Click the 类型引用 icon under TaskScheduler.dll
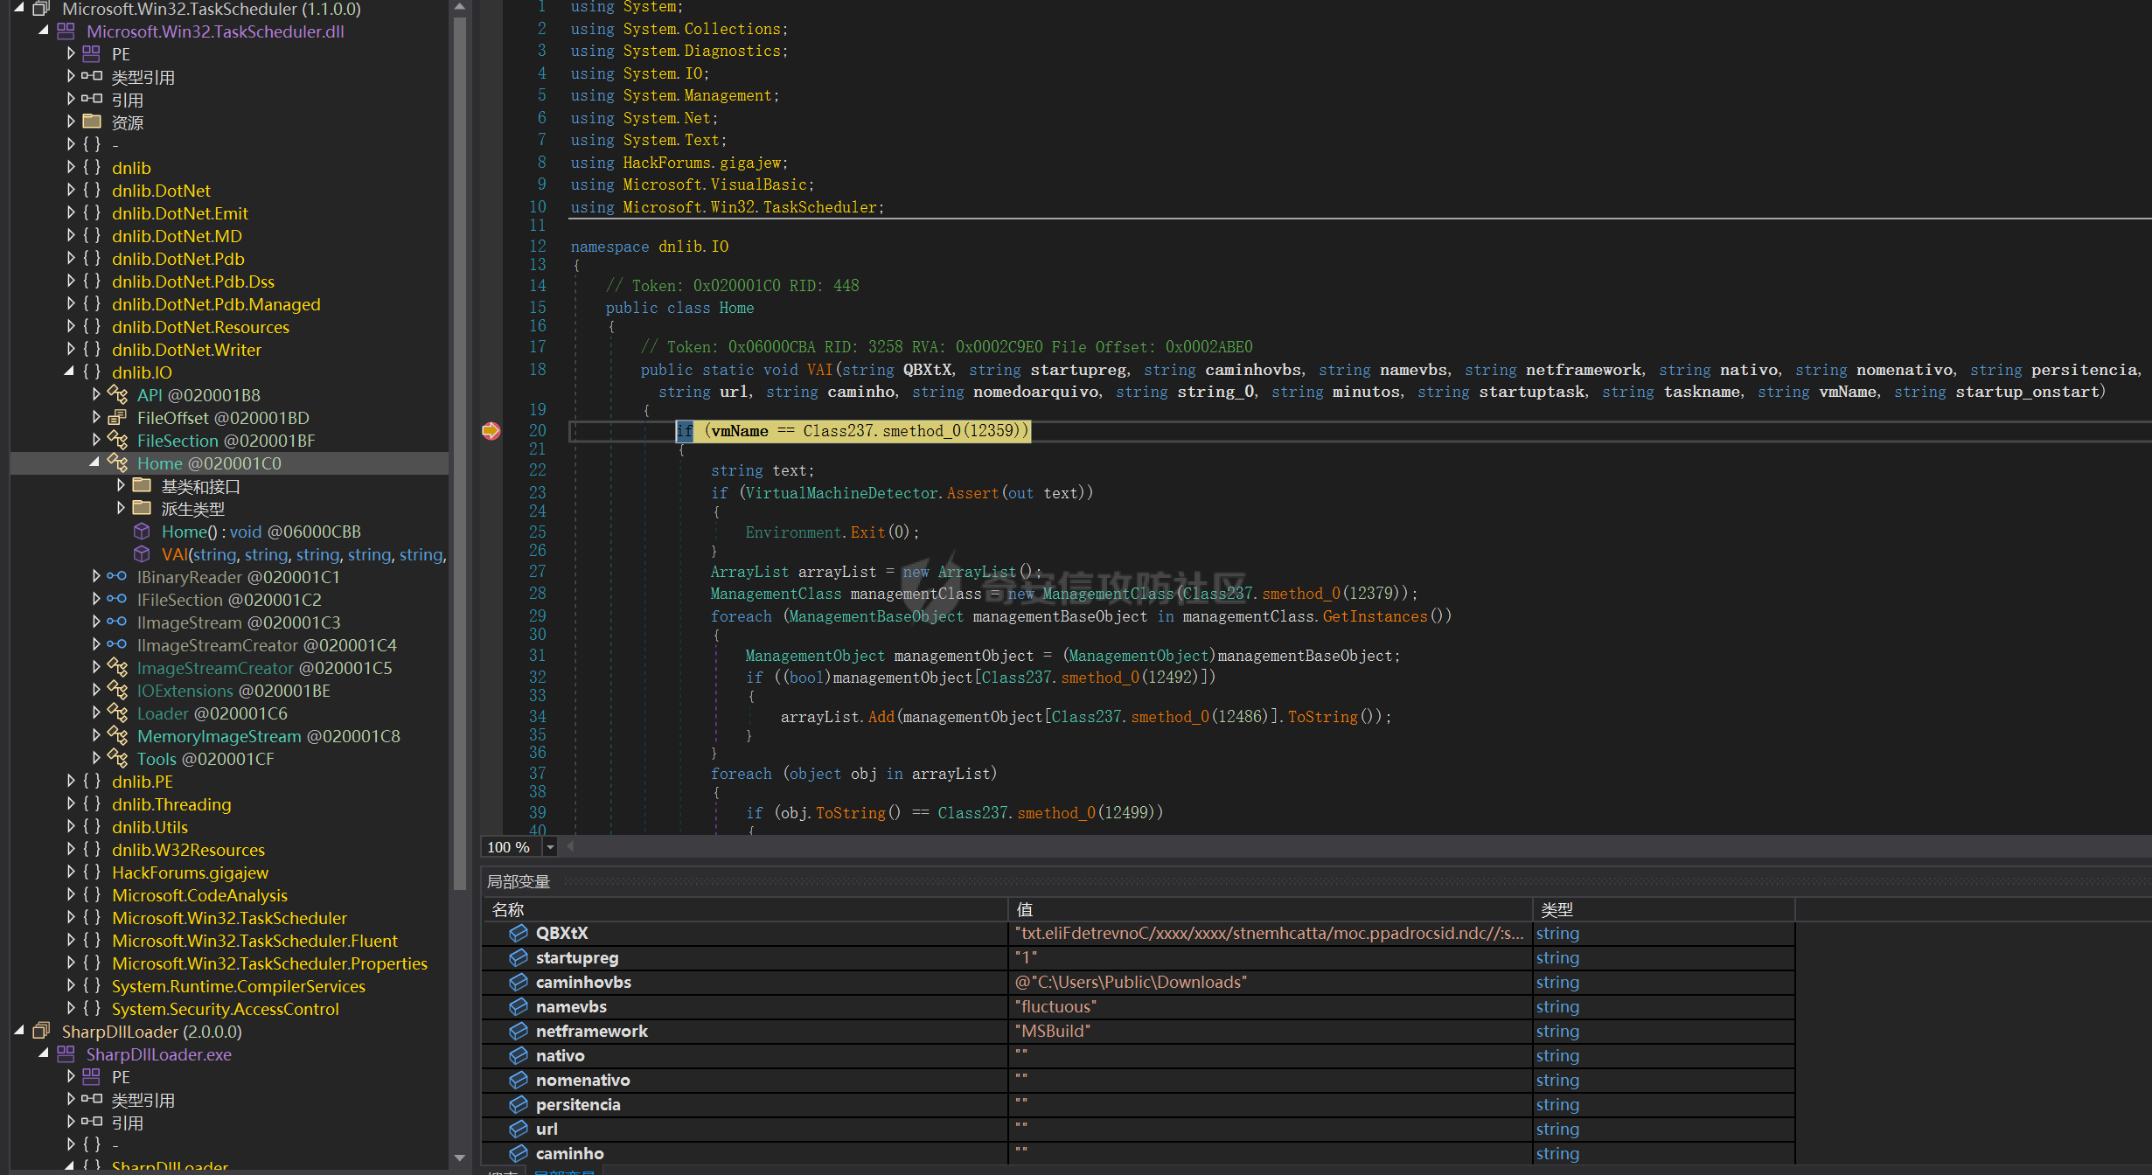 pos(92,77)
